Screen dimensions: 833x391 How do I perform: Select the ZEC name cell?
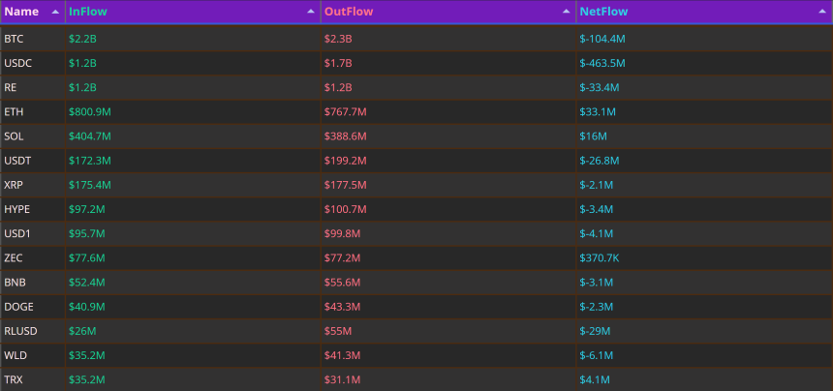coord(33,258)
